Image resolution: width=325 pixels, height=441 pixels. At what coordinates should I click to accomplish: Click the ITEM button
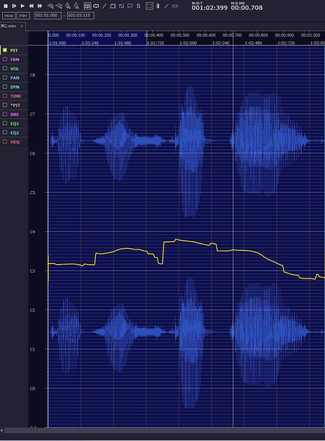pyautogui.click(x=23, y=16)
